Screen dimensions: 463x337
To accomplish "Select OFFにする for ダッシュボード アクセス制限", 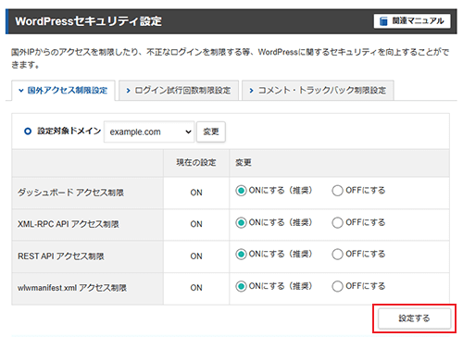I will 337,191.
